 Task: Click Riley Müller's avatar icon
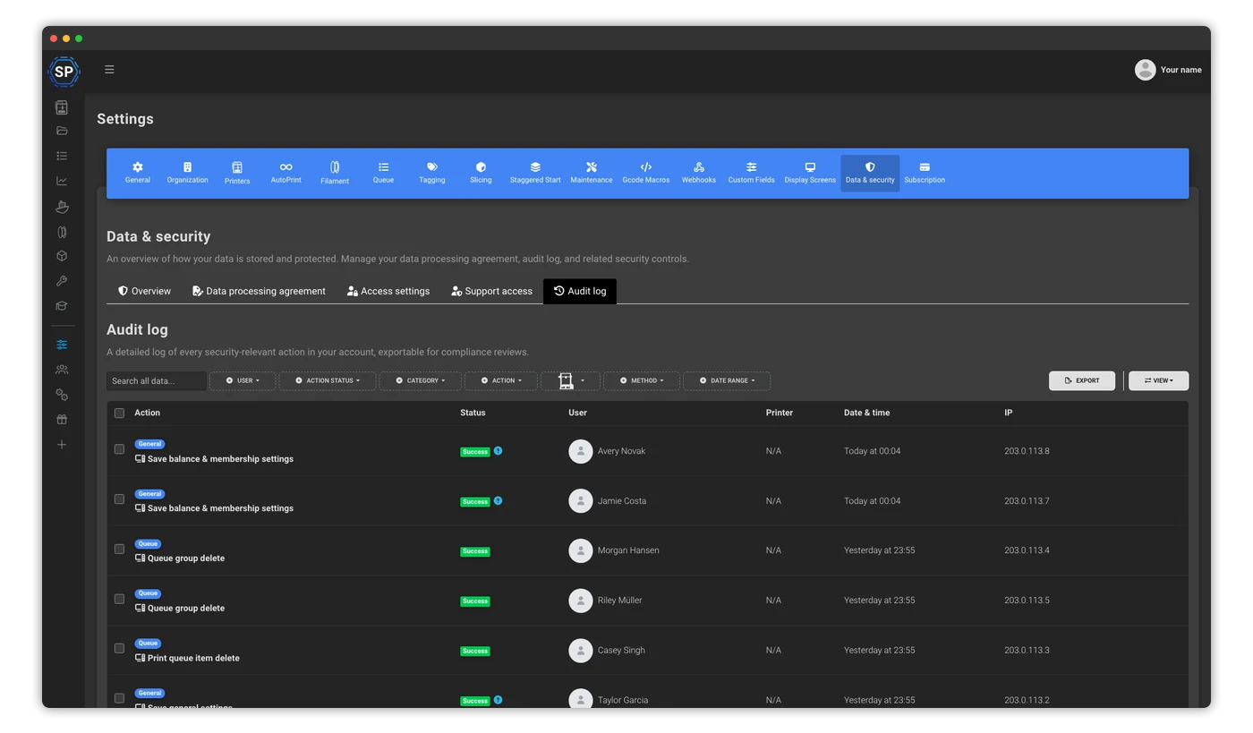coord(581,601)
